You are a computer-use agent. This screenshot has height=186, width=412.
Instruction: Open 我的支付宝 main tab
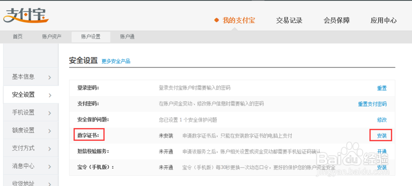[x=239, y=21]
